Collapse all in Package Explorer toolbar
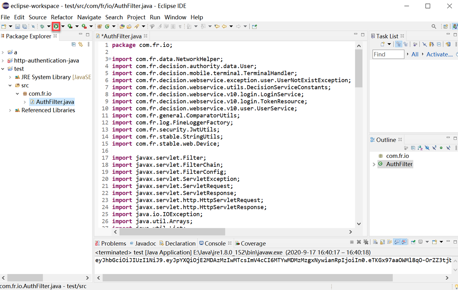This screenshot has width=458, height=290. pyautogui.click(x=74, y=44)
